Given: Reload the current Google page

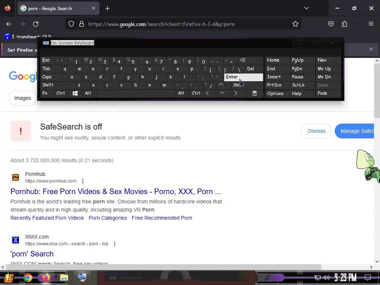Looking at the screenshot, I should point(36,24).
